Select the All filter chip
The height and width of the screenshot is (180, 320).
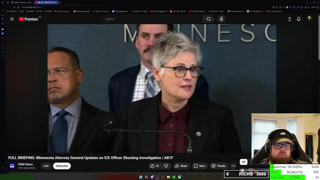click(243, 162)
